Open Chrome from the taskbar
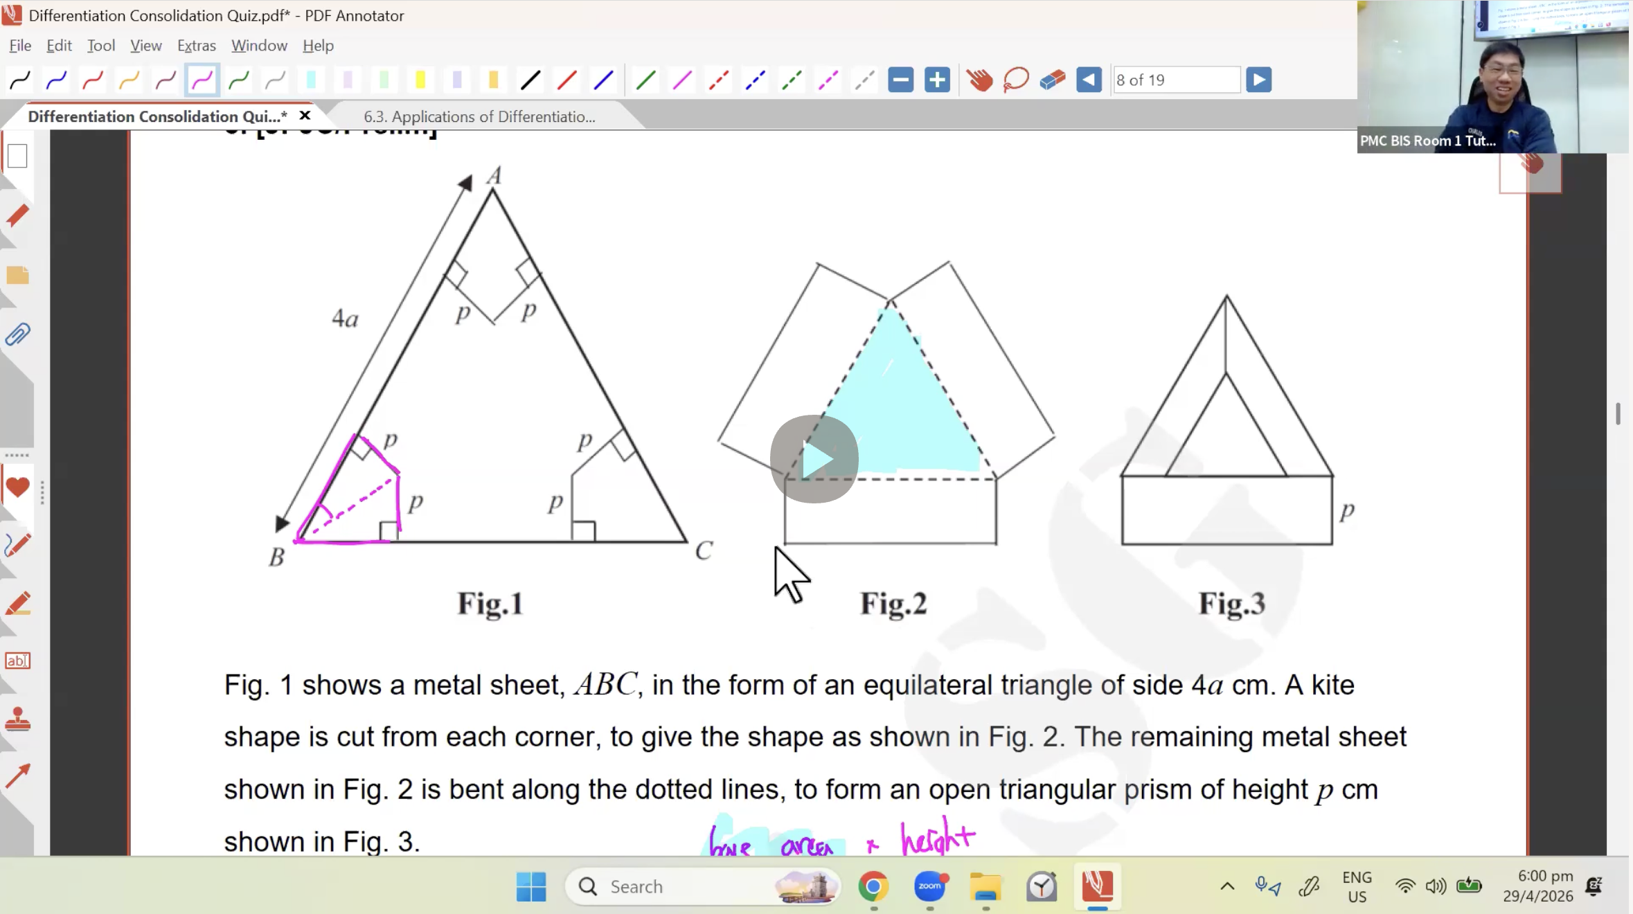This screenshot has height=914, width=1633. pos(873,886)
